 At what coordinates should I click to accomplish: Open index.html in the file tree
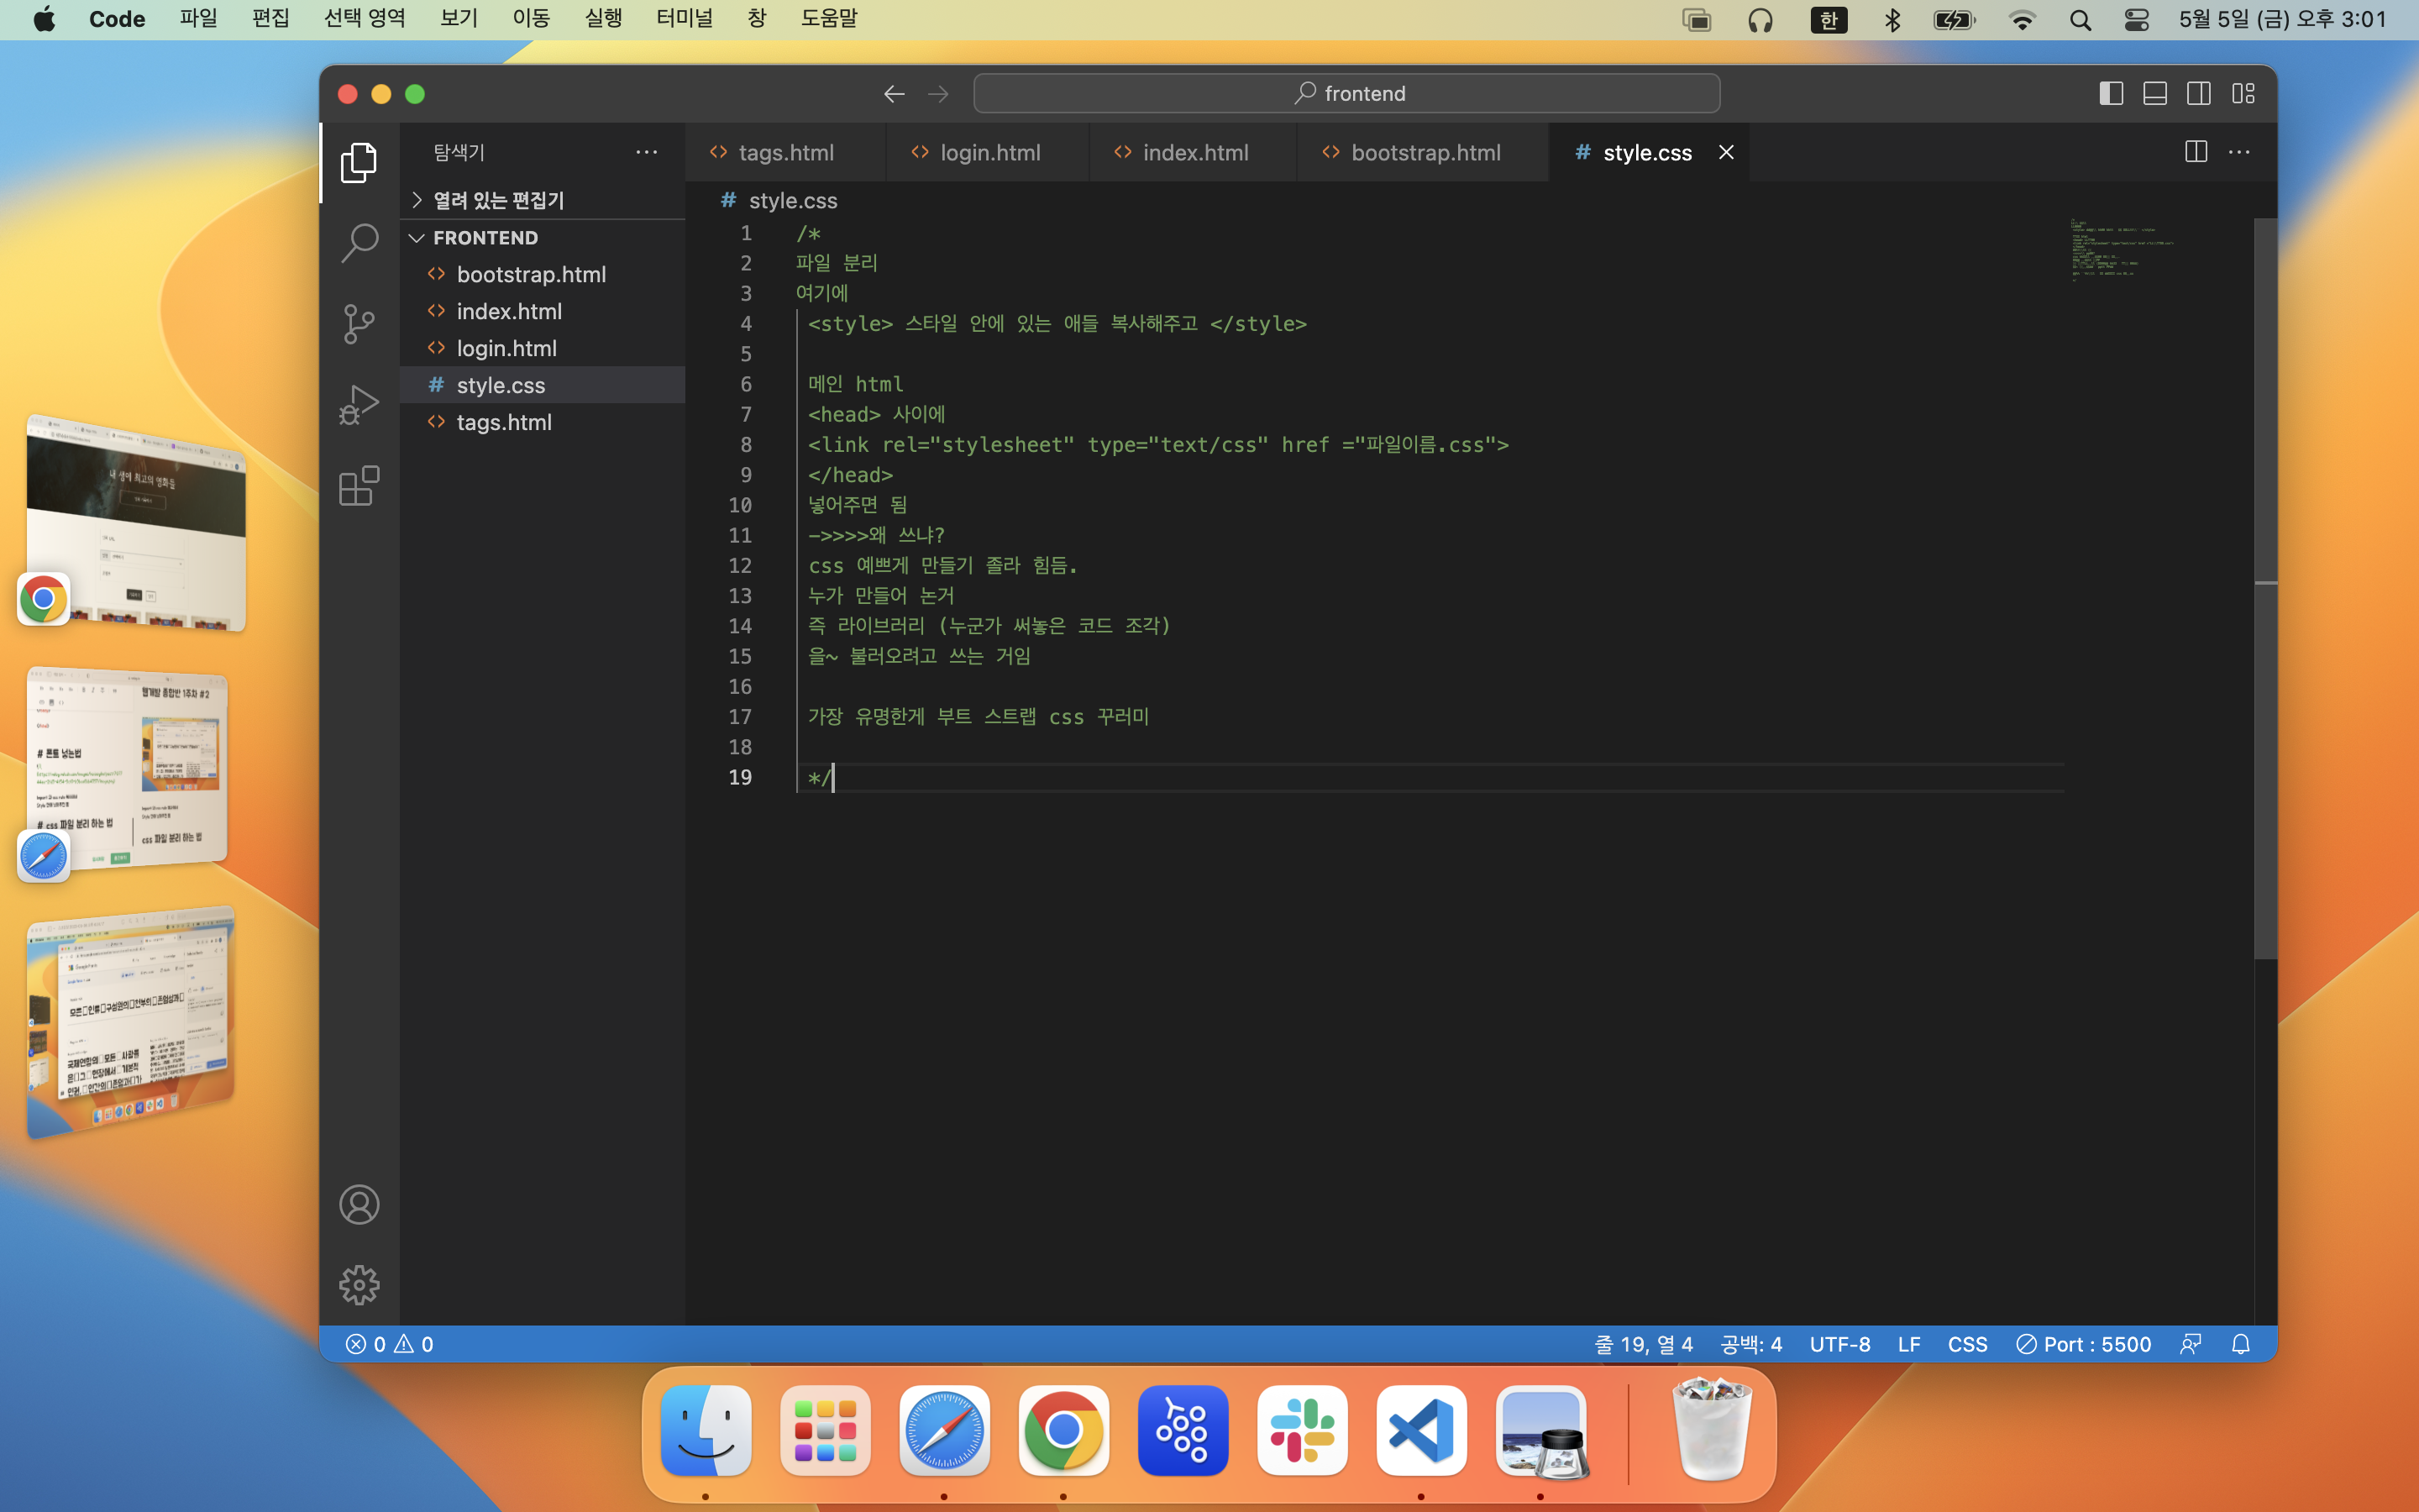[543, 311]
